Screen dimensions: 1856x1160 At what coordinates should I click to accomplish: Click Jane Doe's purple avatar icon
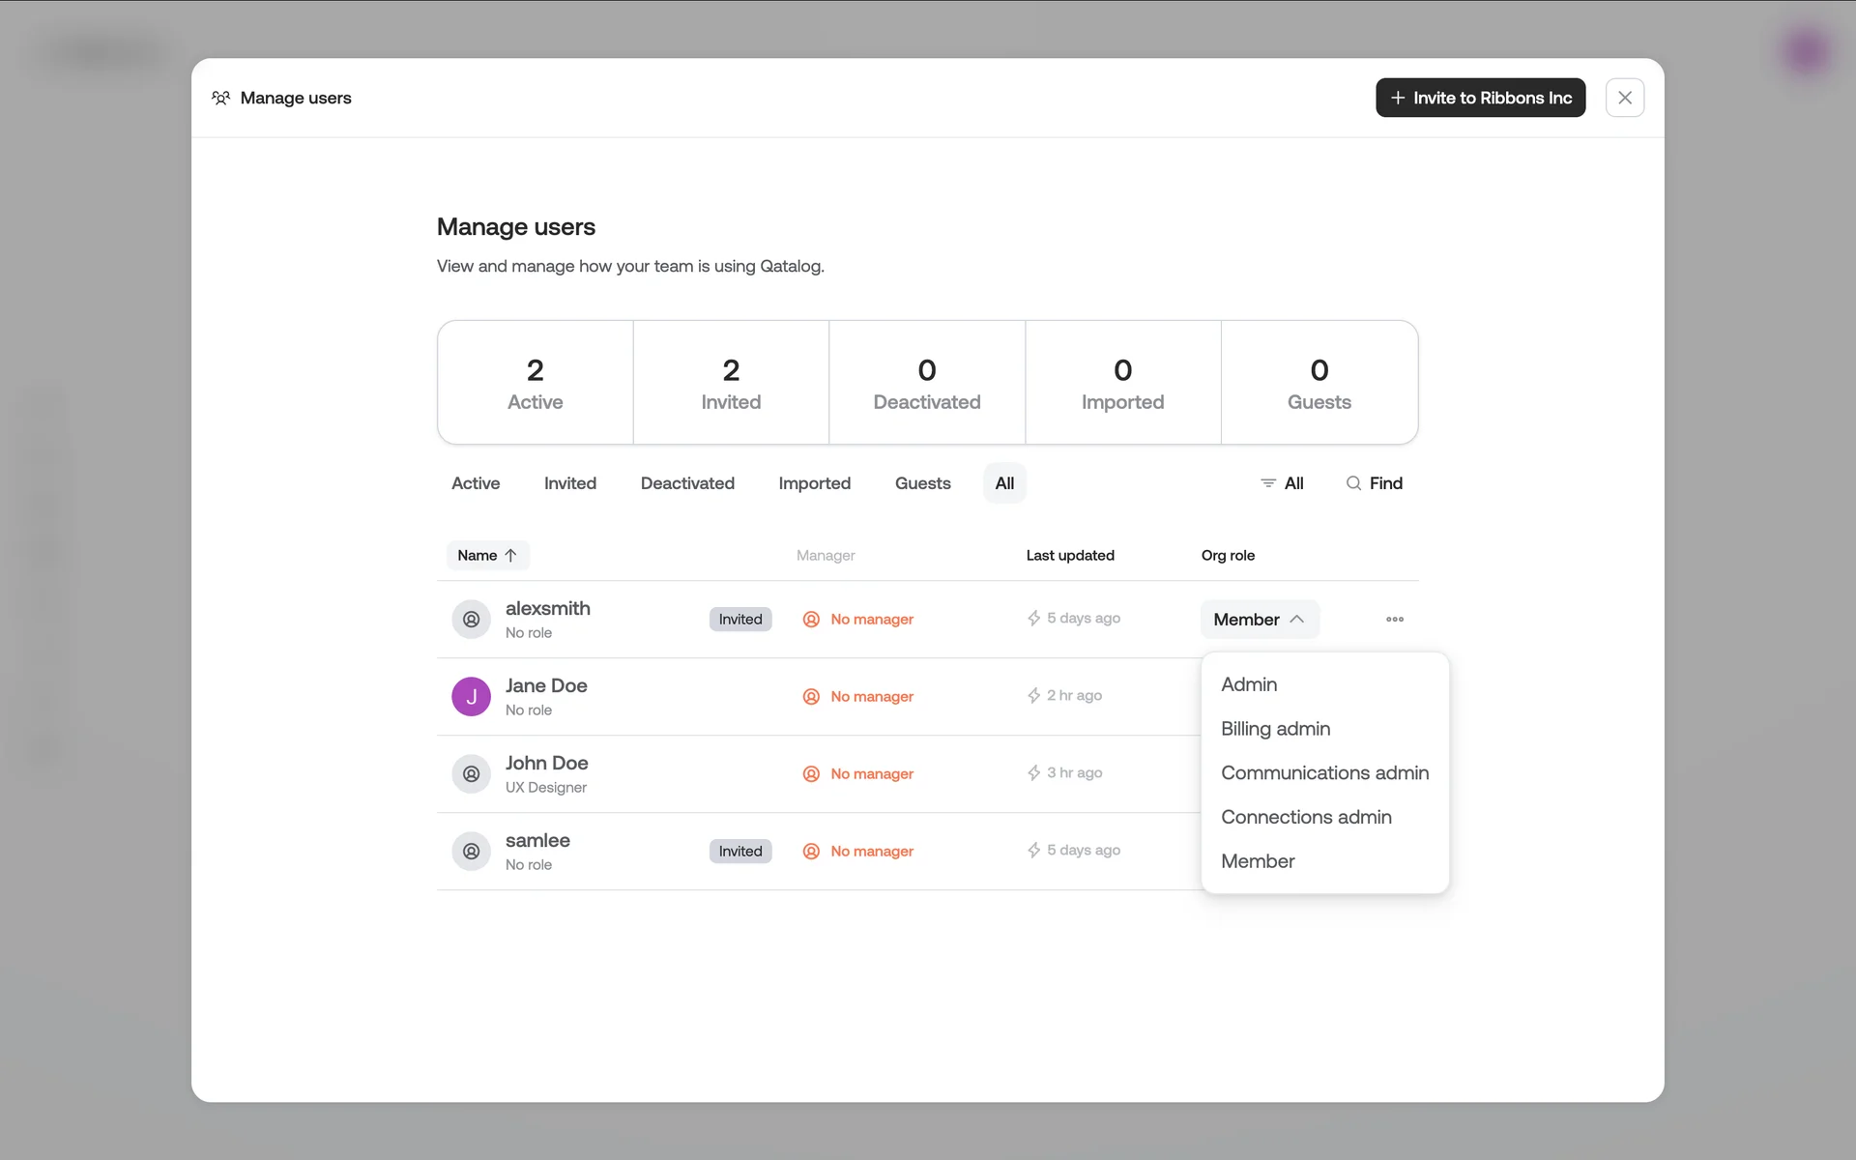(x=471, y=696)
